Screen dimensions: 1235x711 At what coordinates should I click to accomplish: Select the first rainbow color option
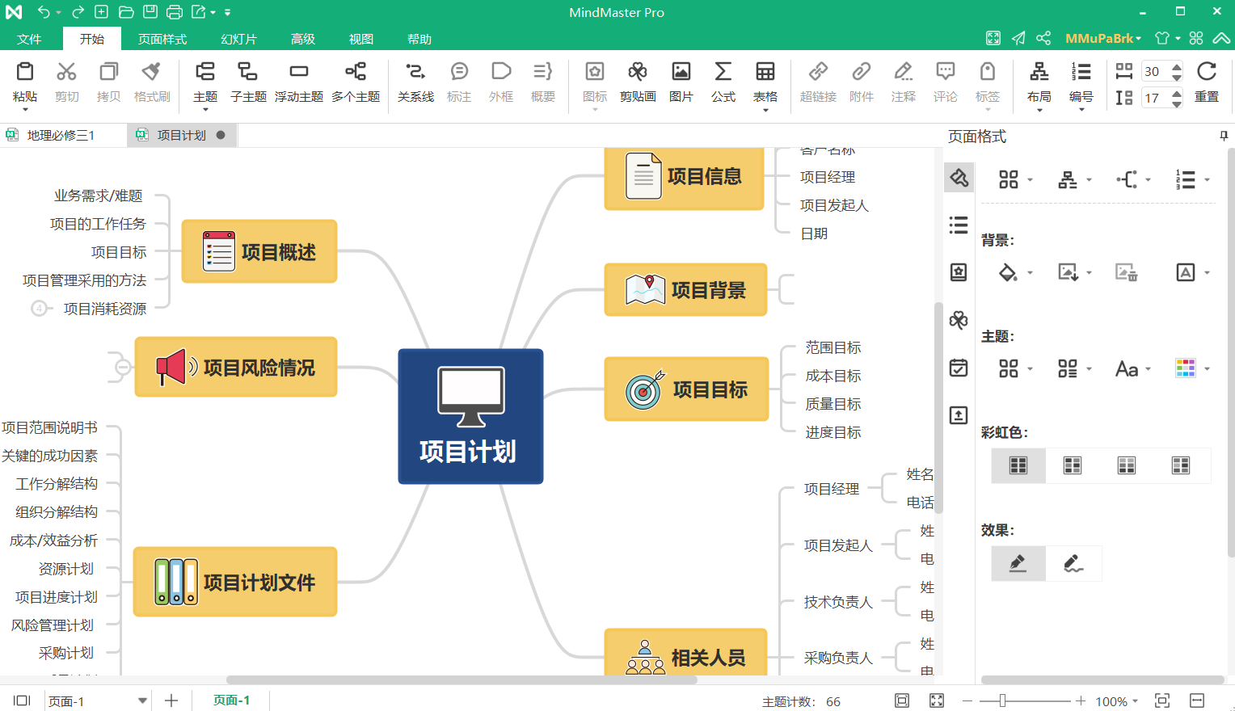[x=1018, y=465]
